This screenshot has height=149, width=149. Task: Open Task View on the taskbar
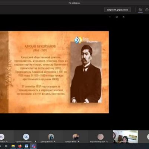6,146
